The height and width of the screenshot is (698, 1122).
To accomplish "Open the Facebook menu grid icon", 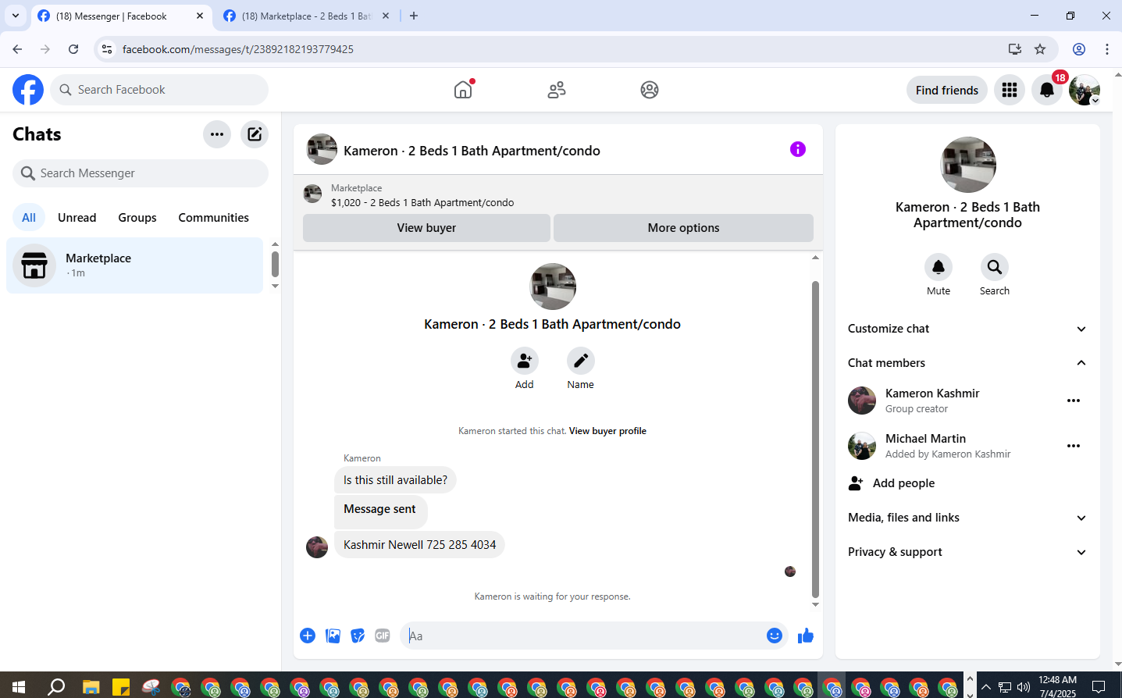I will tap(1010, 90).
